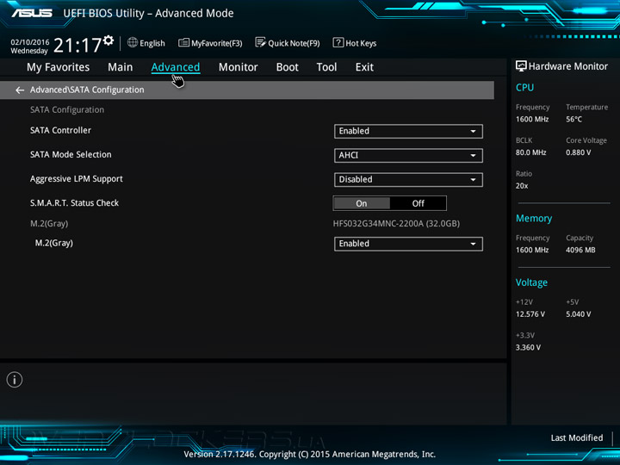This screenshot has height=465, width=620.
Task: Click the MyFavorite list icon
Action: (x=183, y=42)
